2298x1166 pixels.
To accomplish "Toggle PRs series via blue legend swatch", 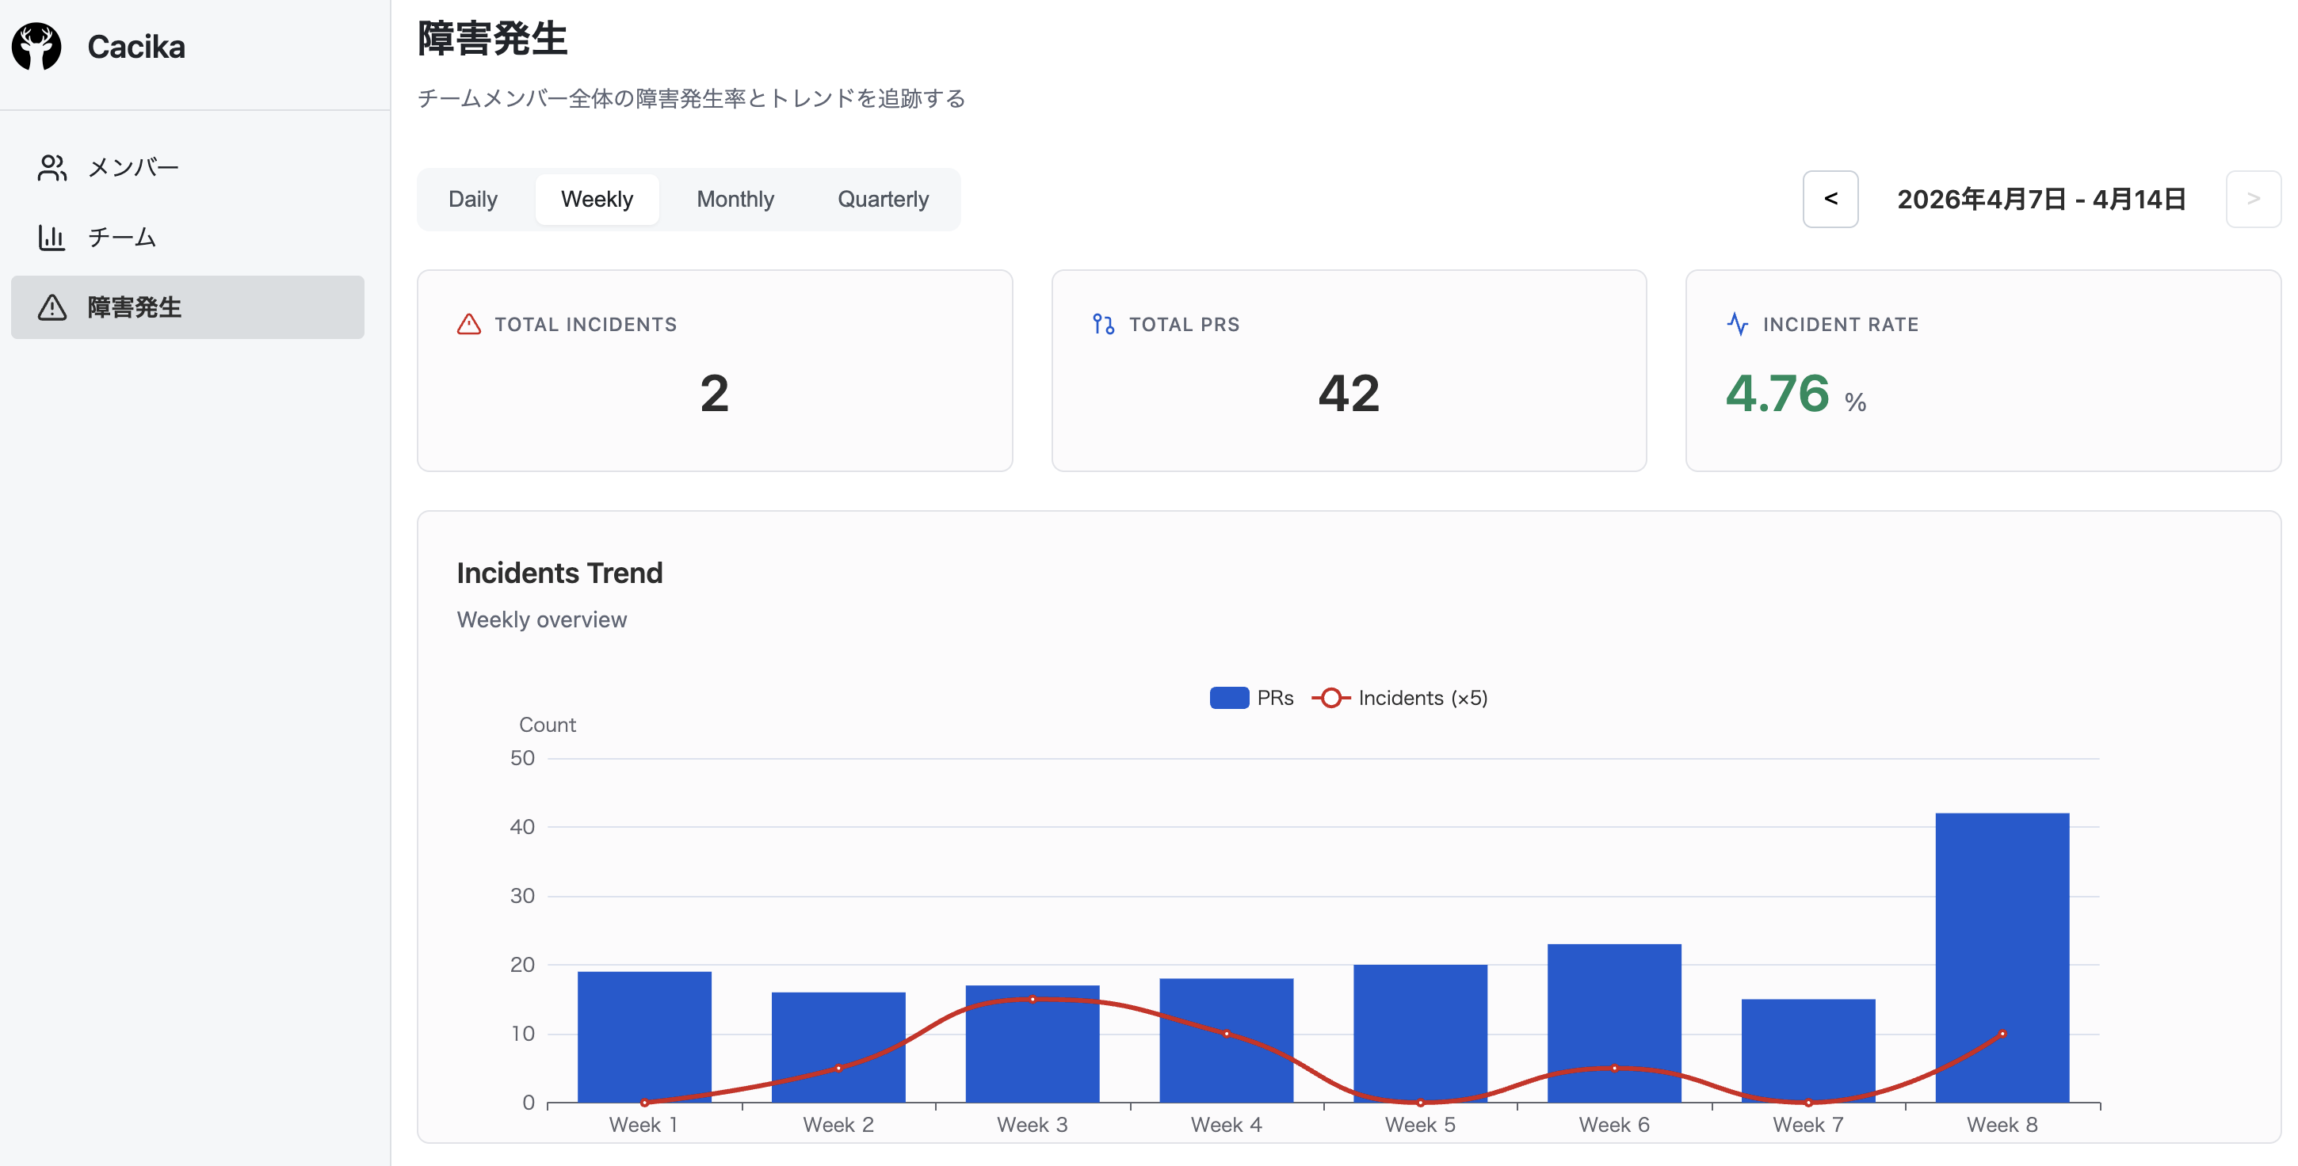I will point(1228,698).
